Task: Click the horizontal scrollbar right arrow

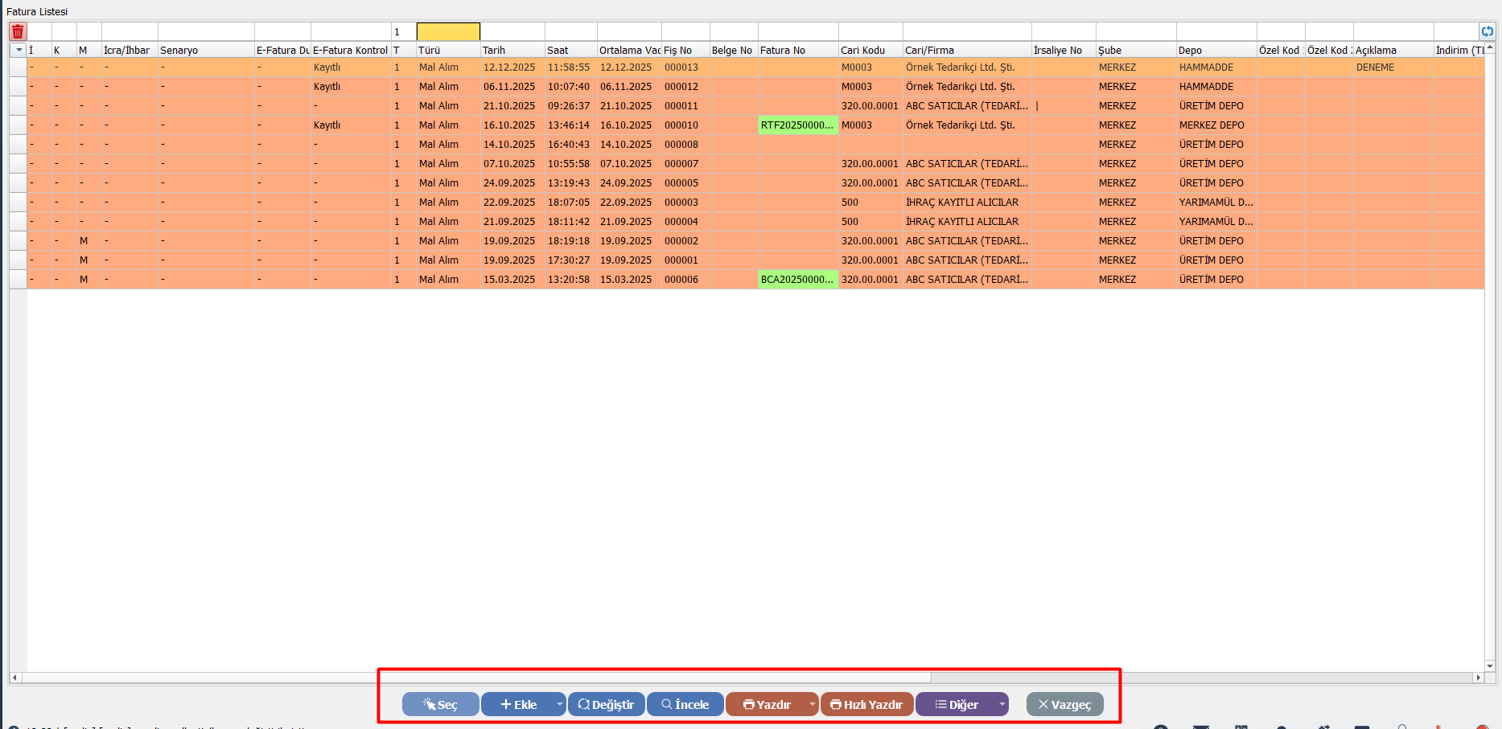Action: (1478, 678)
